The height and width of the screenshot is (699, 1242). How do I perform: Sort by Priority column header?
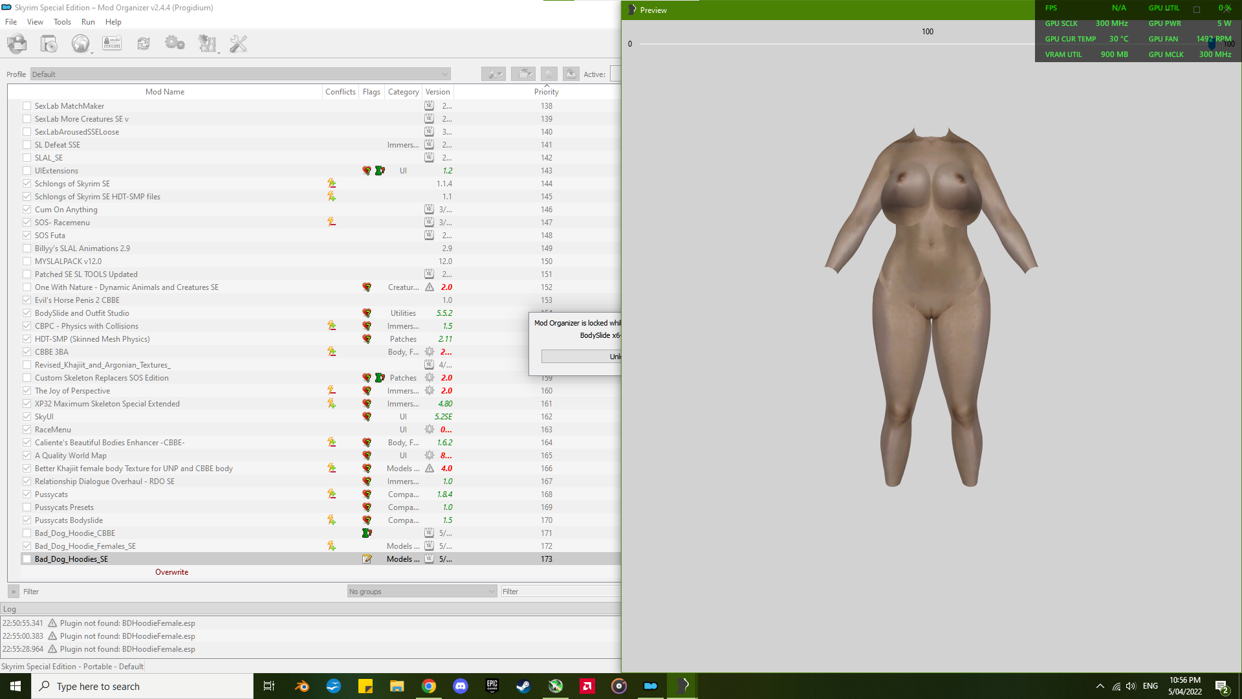[x=547, y=92]
